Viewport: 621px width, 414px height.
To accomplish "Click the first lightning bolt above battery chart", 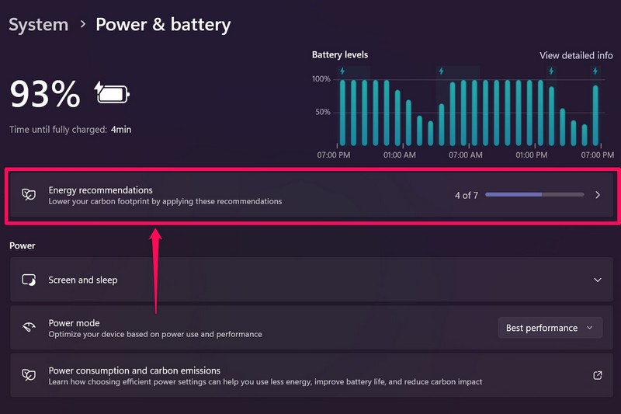I will (342, 71).
